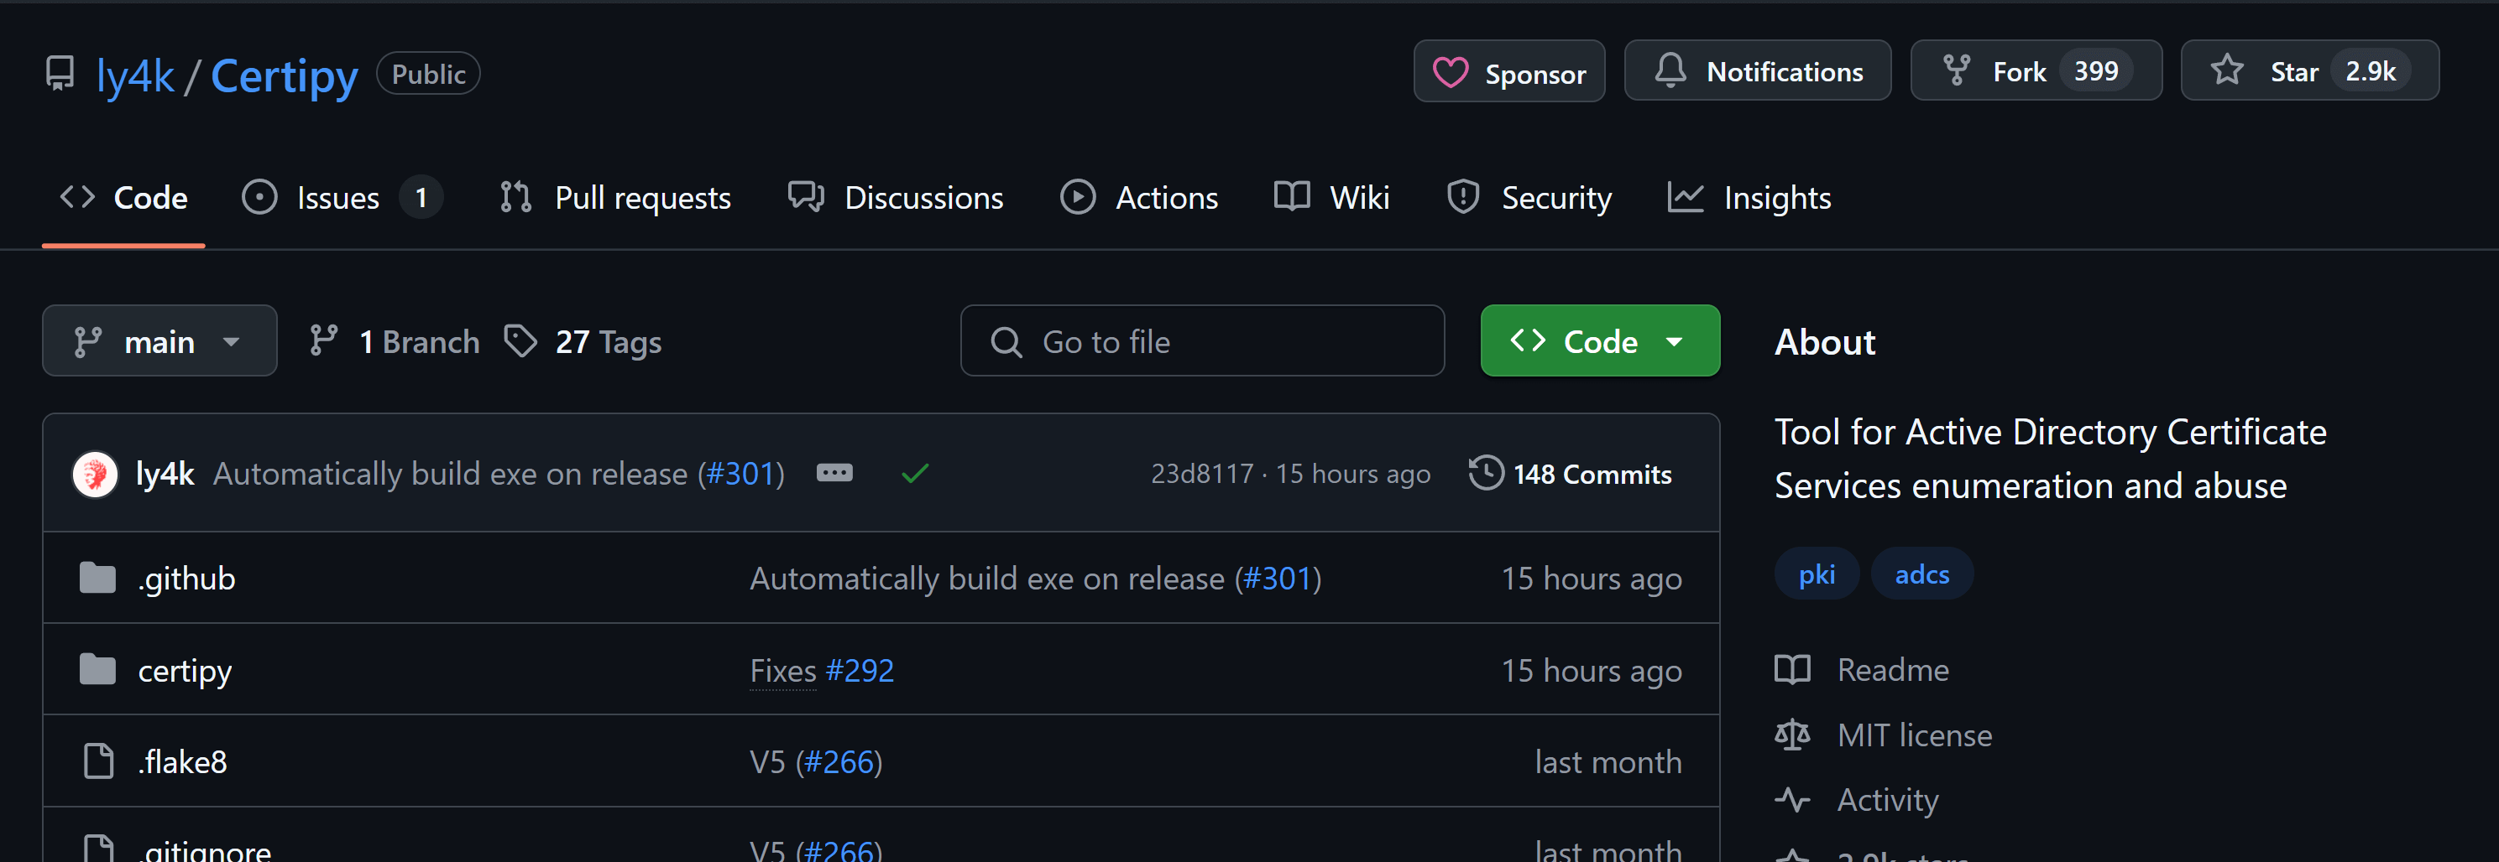Open #301 link in .github row

(1277, 579)
